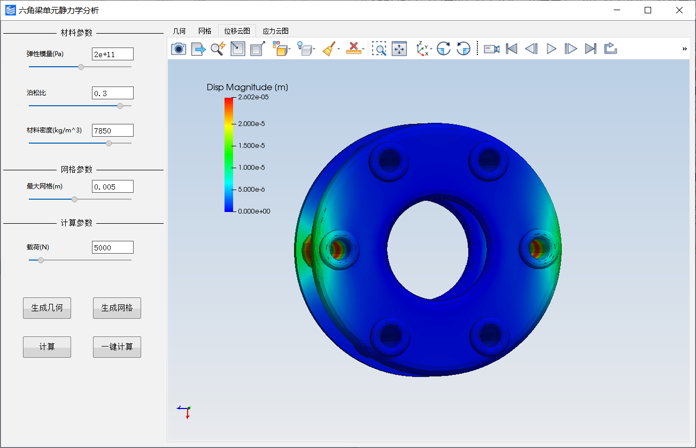Click the 材料密度 slider handle

[109, 143]
